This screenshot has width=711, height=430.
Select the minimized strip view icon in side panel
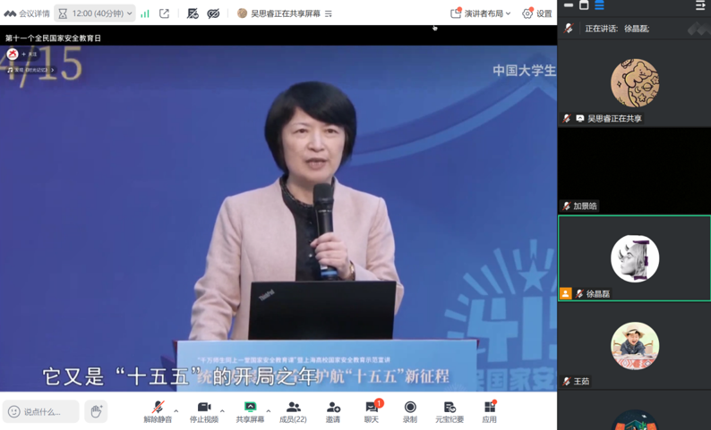click(x=569, y=5)
